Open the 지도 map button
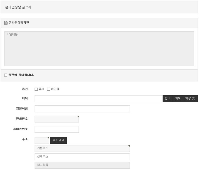 tap(178, 99)
